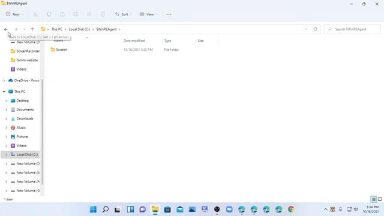Collapse the This PC tree node
Image resolution: width=384 pixels, height=216 pixels.
coord(4,92)
